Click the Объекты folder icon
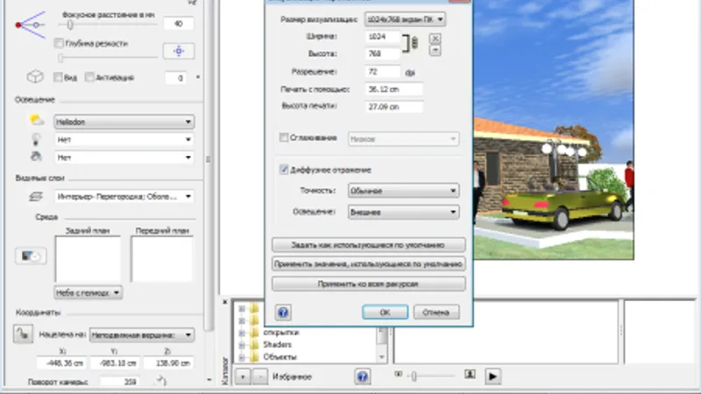 click(x=254, y=357)
